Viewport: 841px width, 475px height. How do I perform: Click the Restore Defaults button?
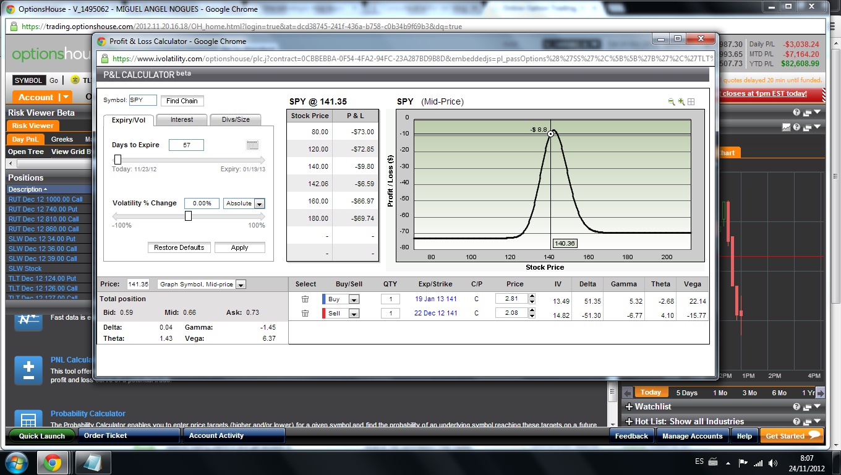coord(179,247)
